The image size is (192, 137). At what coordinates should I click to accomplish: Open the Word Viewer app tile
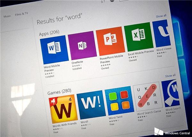coord(162,33)
